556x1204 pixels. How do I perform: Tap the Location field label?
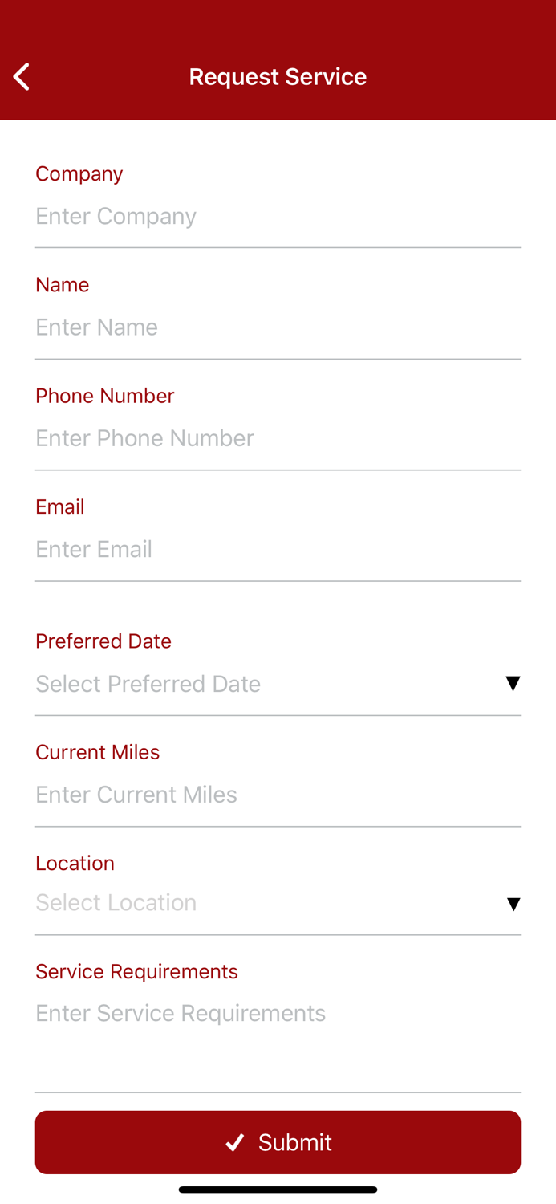tap(75, 864)
